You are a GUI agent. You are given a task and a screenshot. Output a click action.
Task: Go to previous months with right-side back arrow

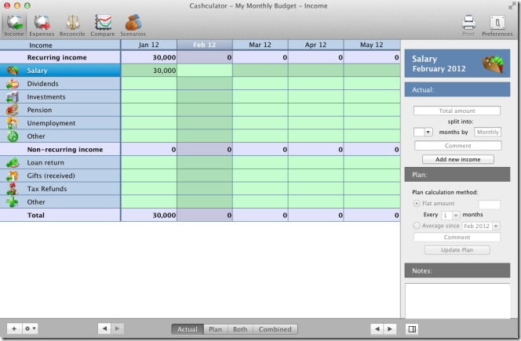point(377,329)
